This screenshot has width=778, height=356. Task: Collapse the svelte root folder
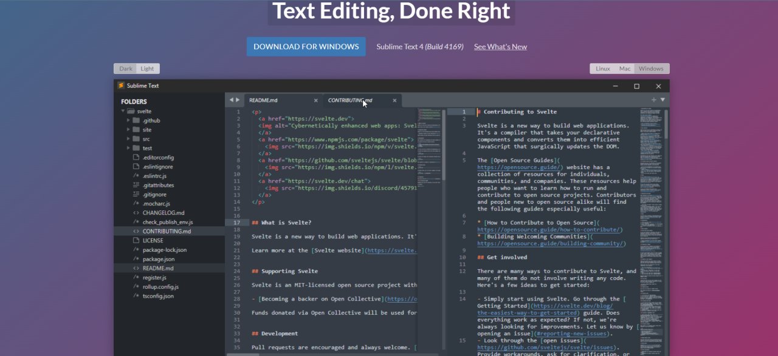[123, 111]
